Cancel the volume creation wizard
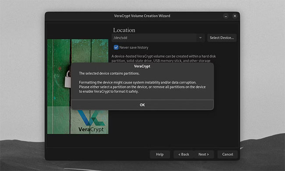 tap(228, 154)
